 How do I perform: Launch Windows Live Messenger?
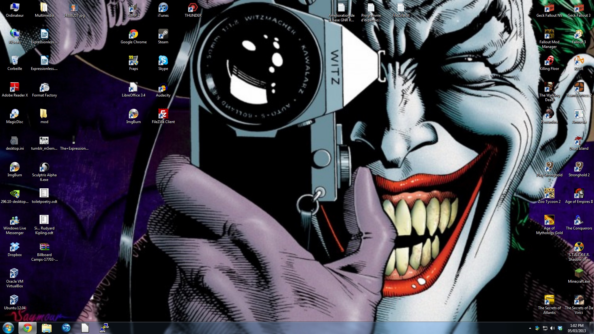coord(15,225)
